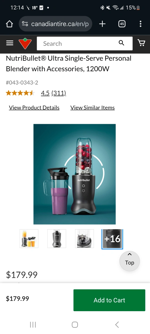Expand the +16 more images thumbnail
Screen dimensions: 150x334
[x=112, y=239]
